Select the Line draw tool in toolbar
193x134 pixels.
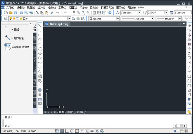[40, 25]
